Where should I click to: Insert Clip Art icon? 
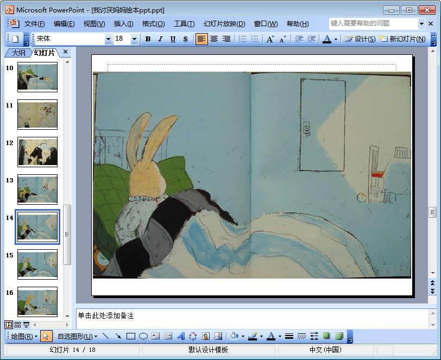pyautogui.click(x=206, y=336)
